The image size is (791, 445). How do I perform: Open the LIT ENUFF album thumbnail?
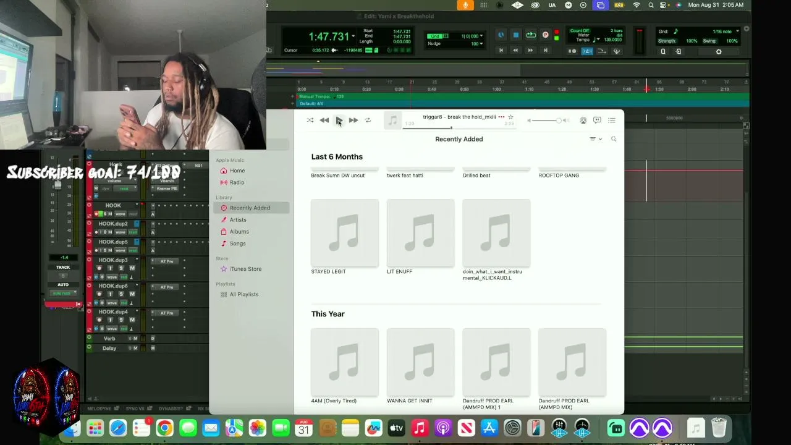(x=421, y=233)
